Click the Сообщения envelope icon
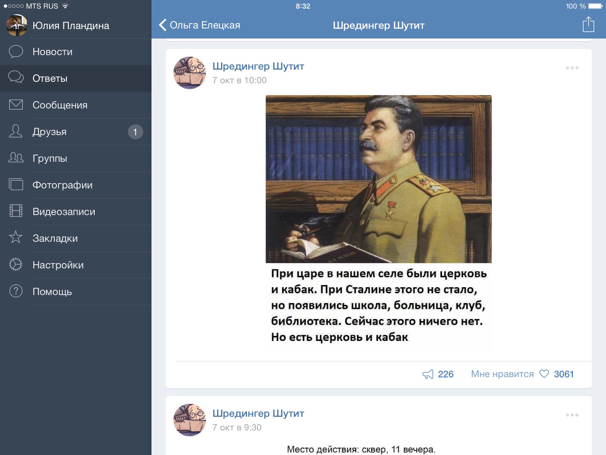This screenshot has width=606, height=455. pyautogui.click(x=16, y=105)
